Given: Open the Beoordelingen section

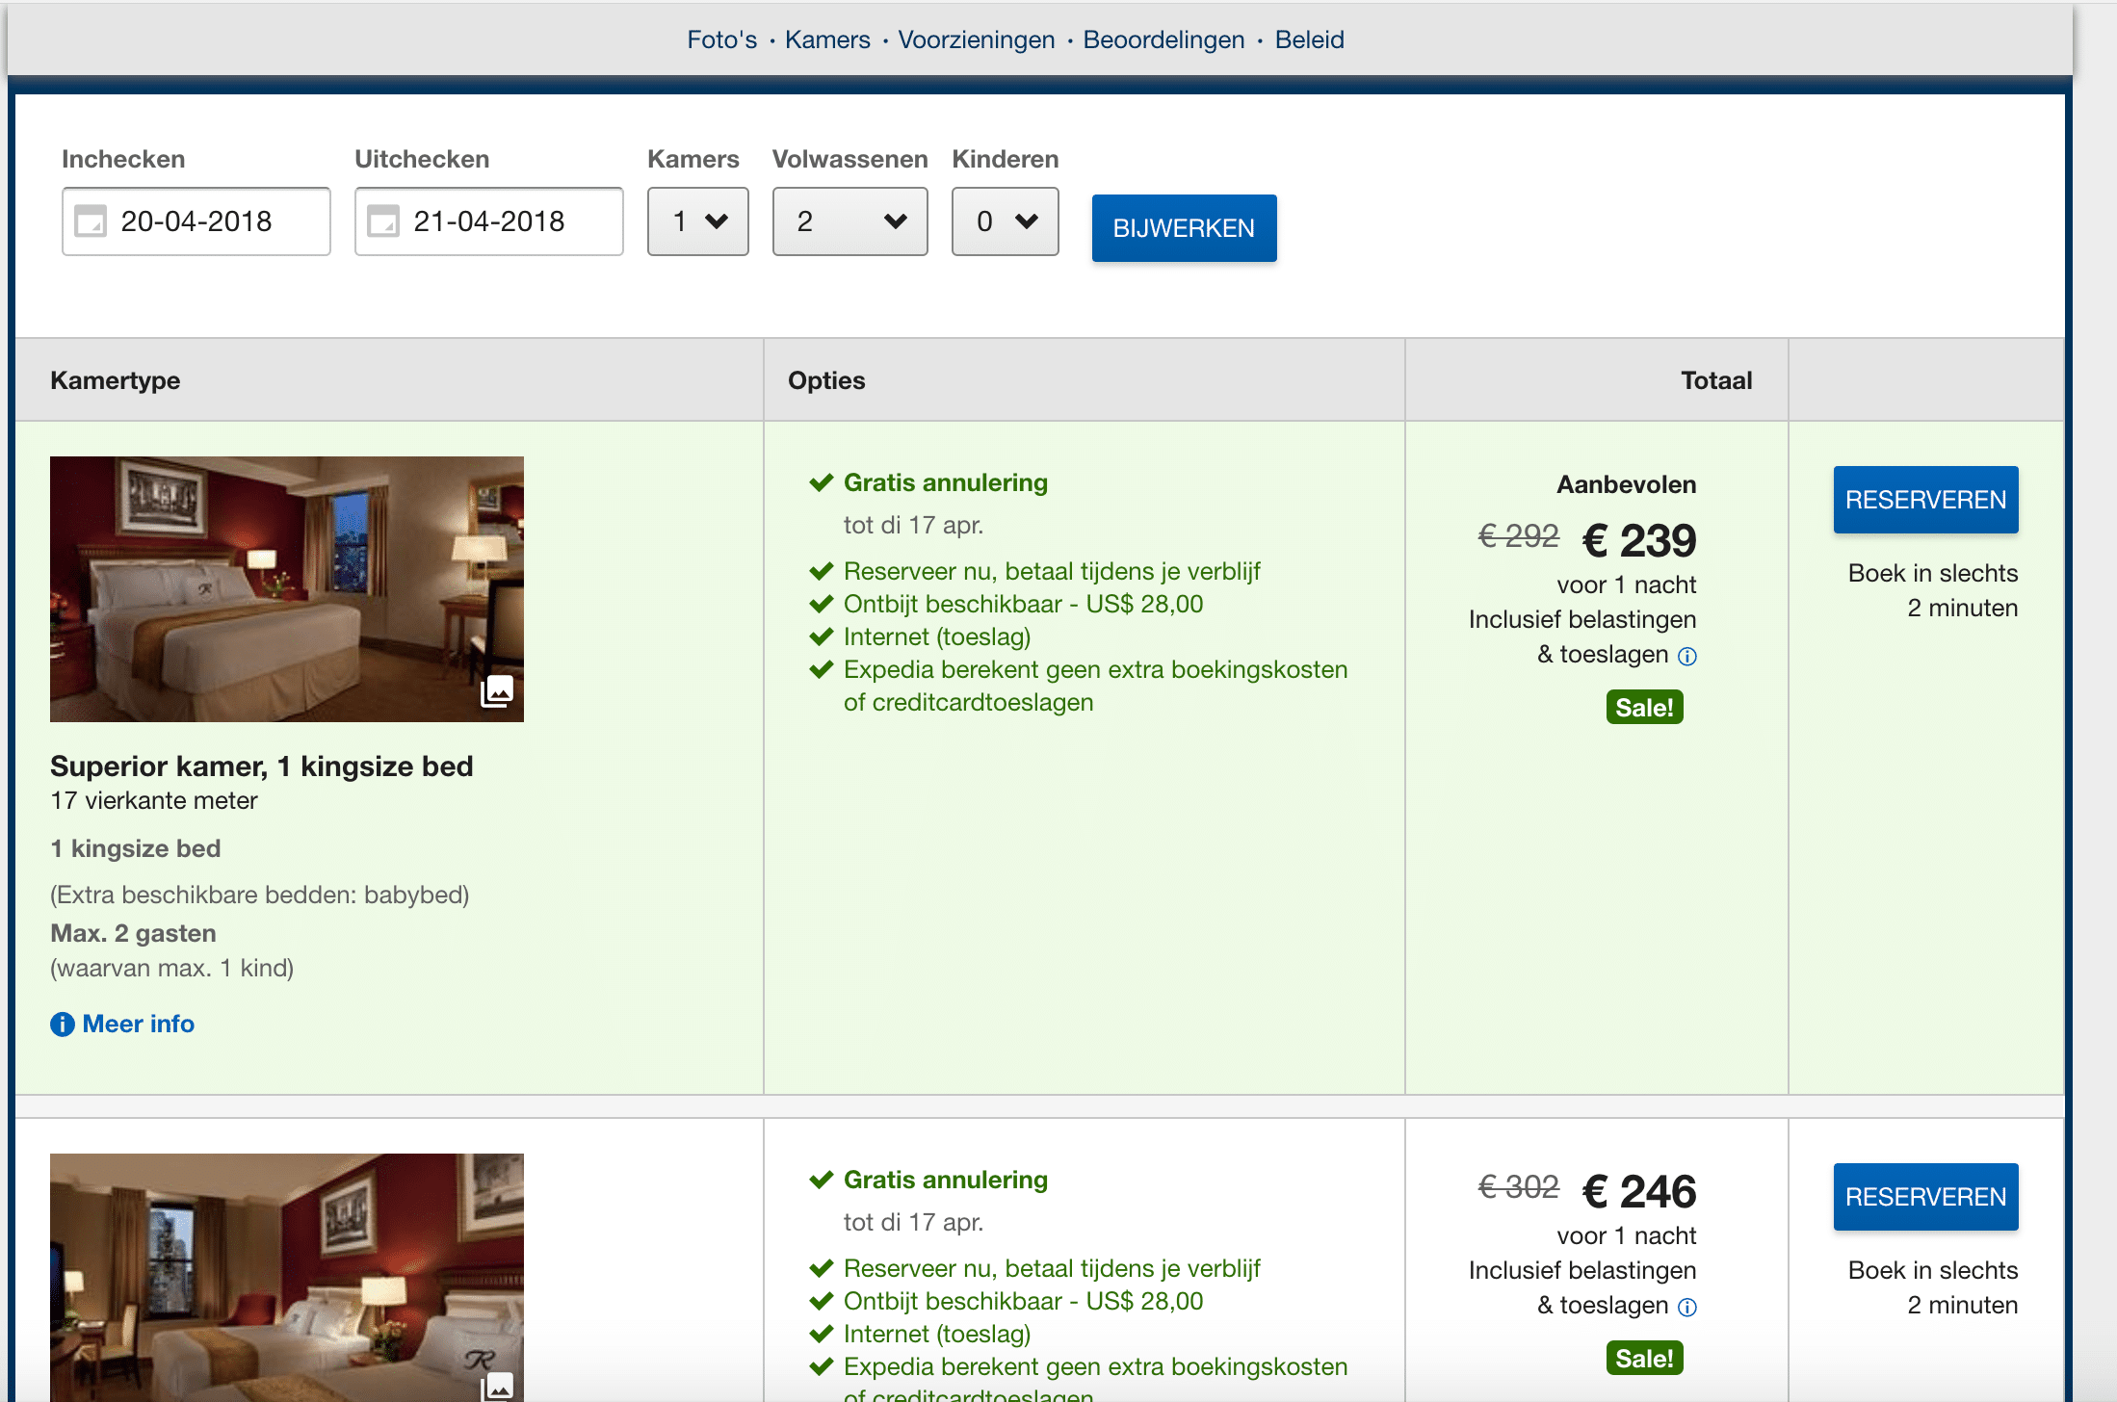Looking at the screenshot, I should 1163,39.
